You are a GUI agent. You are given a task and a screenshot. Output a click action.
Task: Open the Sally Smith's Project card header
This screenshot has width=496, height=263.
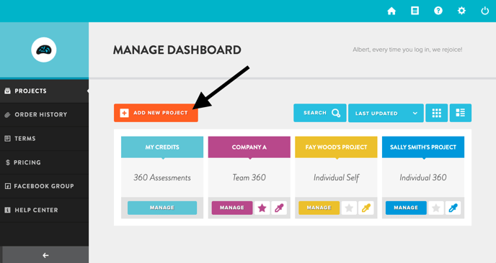pos(423,147)
